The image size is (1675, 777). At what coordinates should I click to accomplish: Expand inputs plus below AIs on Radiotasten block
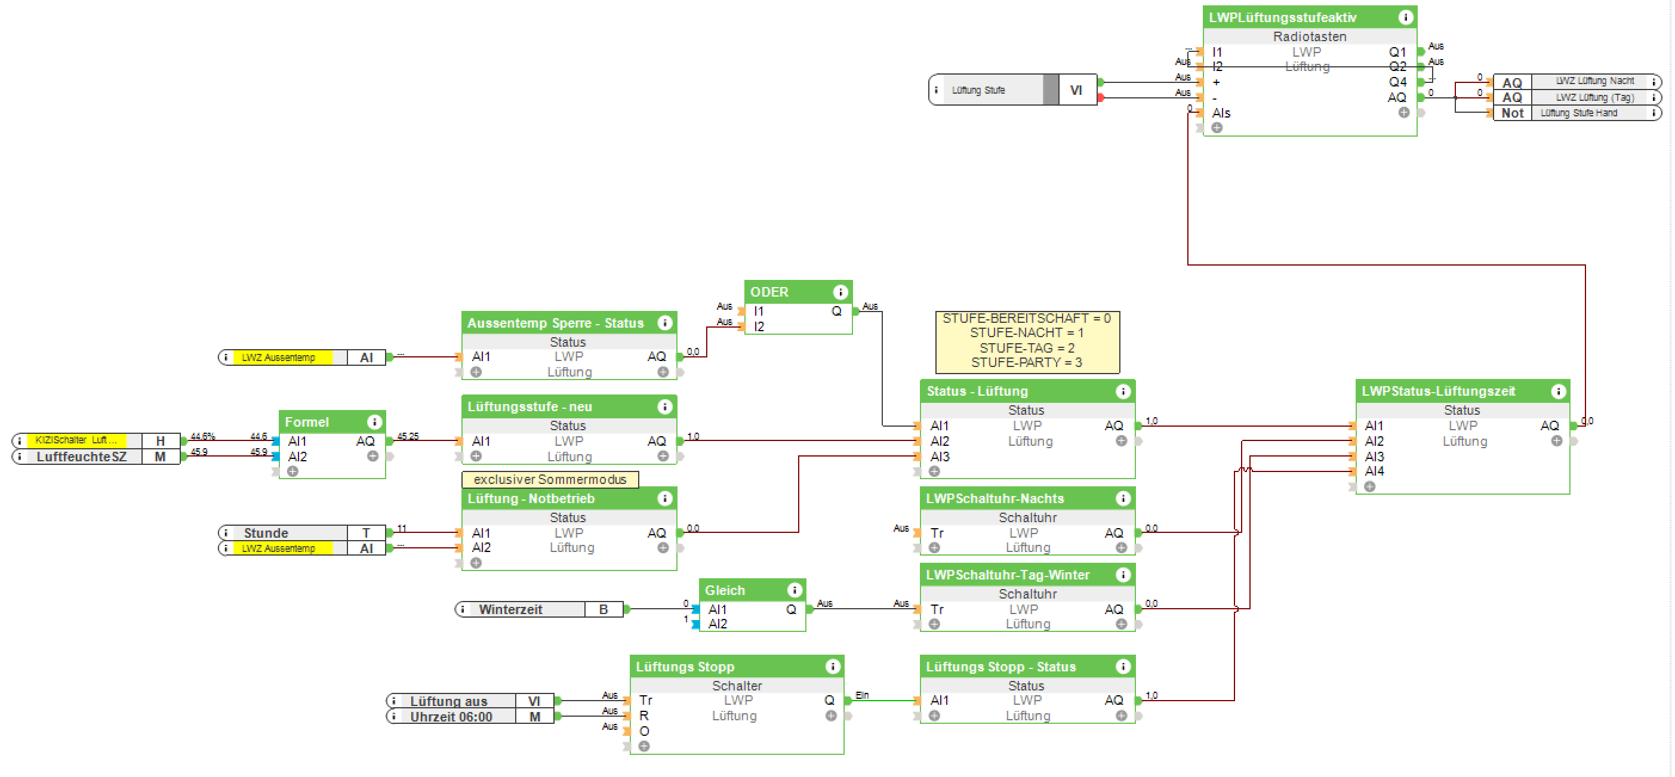1217,128
